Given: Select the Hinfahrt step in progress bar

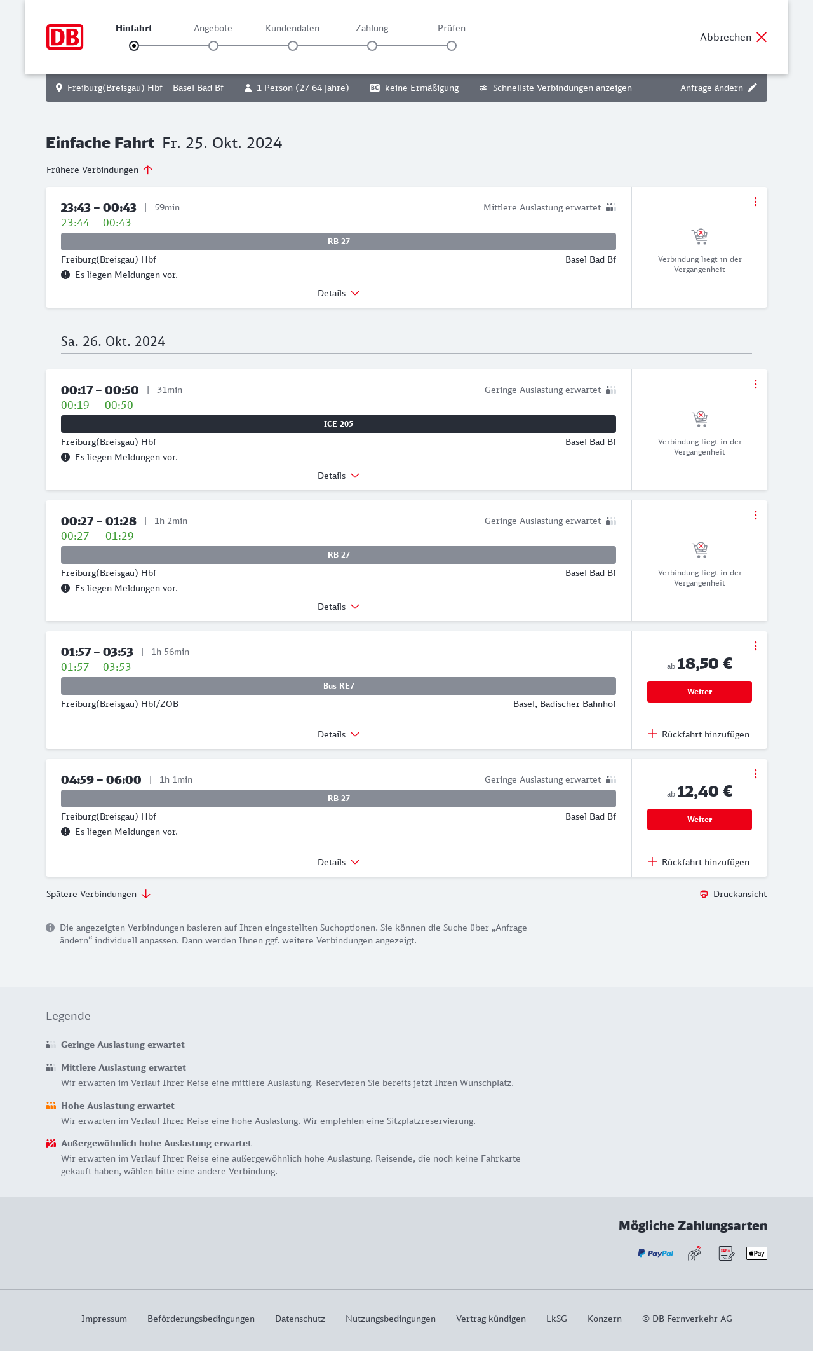Looking at the screenshot, I should [134, 46].
